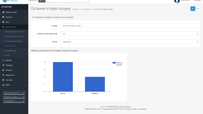
Task: Click the Панель стану dashboard icon
Action: point(3,12)
